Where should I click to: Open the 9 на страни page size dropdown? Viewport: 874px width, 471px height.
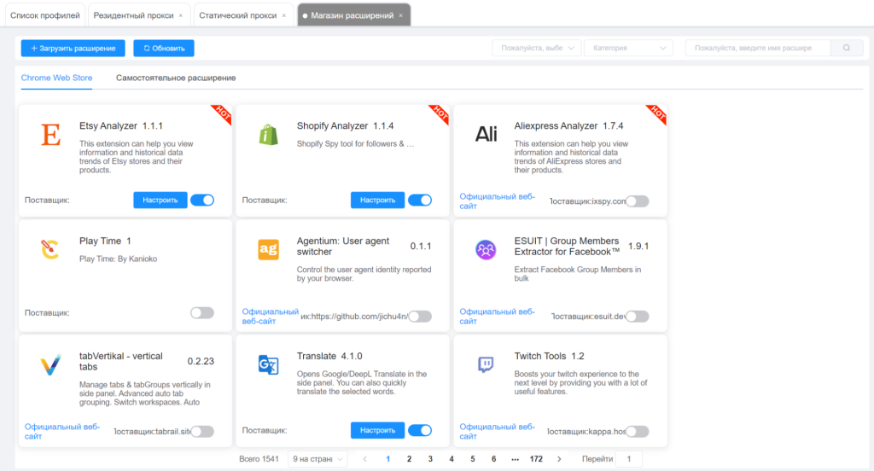(x=318, y=459)
